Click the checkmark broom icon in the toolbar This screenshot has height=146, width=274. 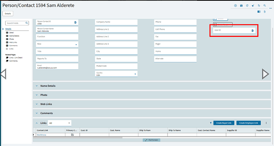tap(253, 6)
